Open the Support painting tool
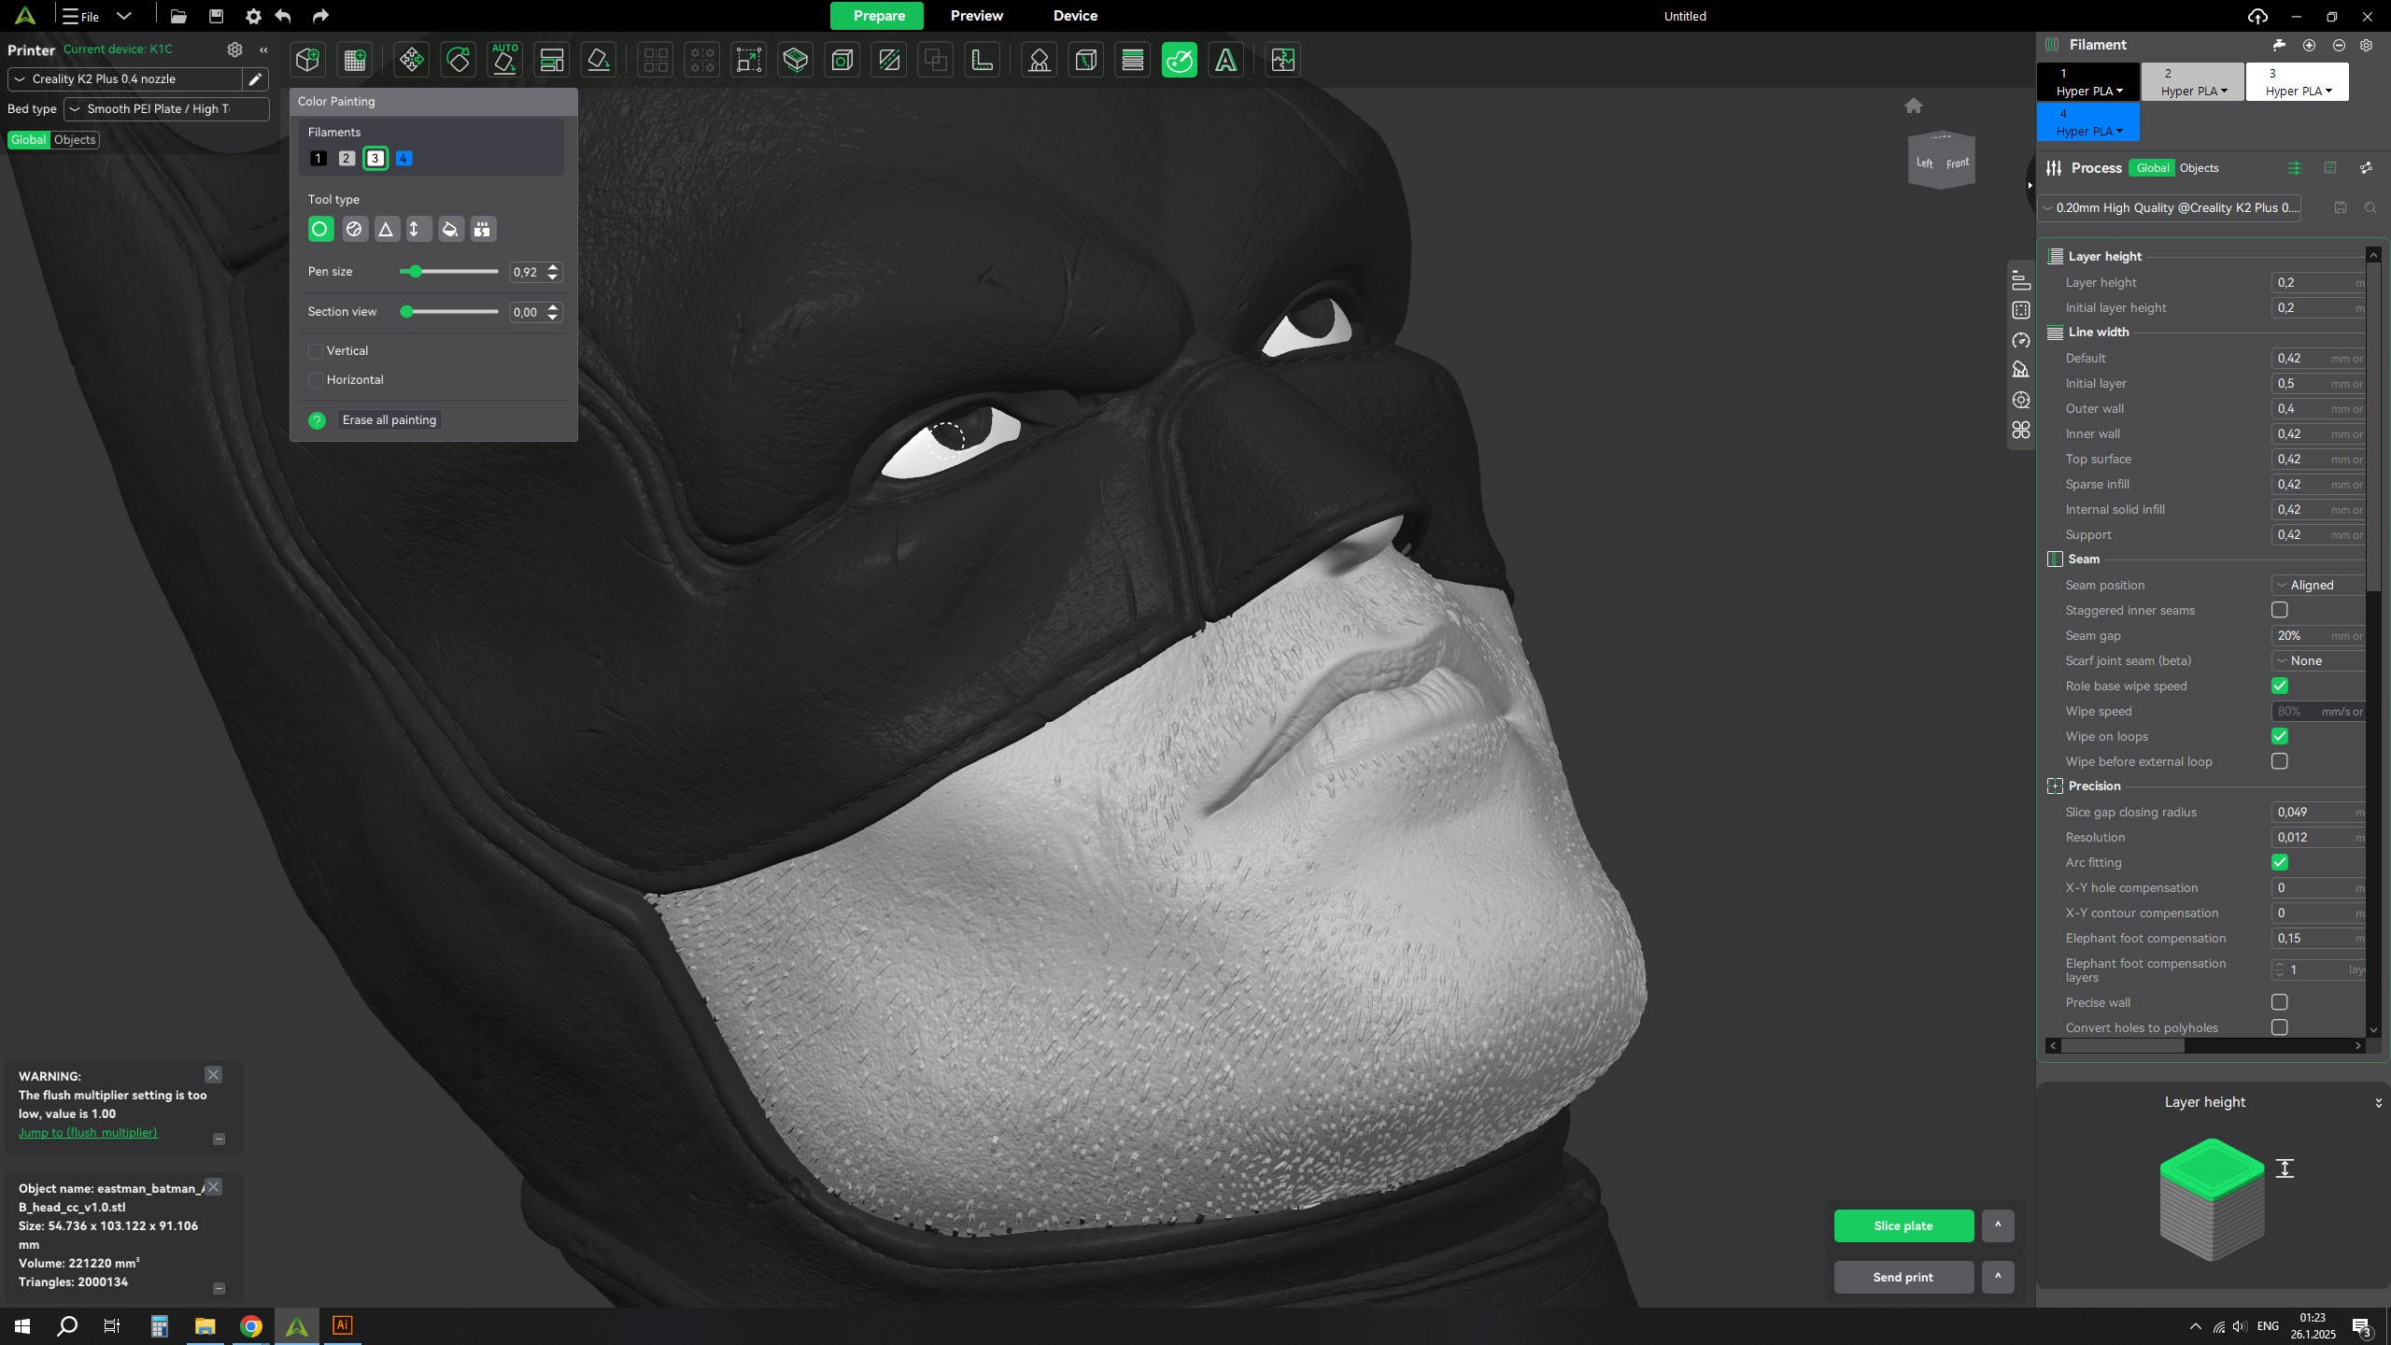 coord(1039,61)
